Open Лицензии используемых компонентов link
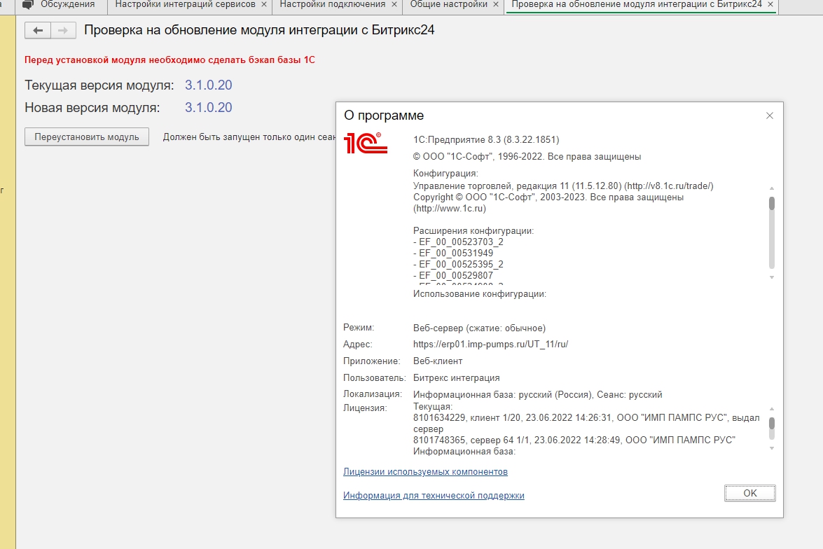 click(x=425, y=472)
